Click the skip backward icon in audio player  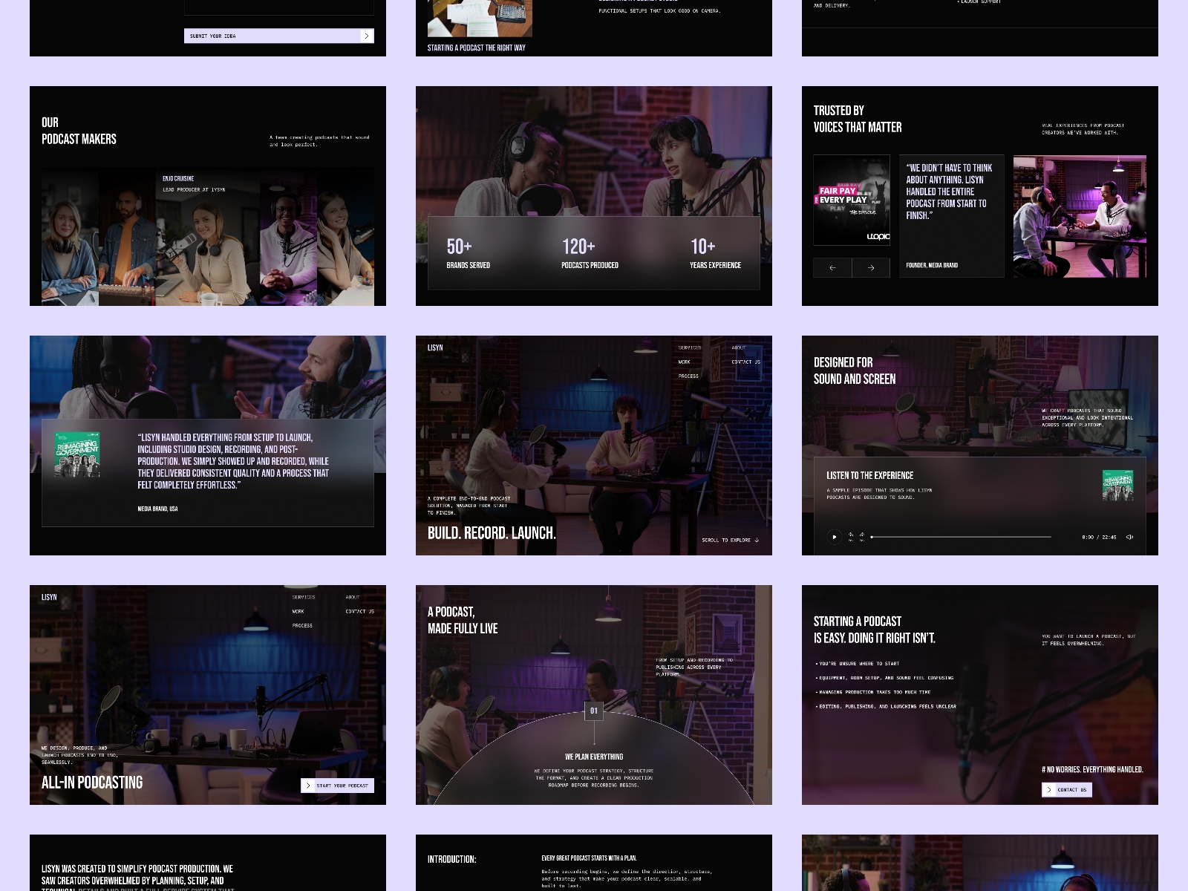[851, 536]
